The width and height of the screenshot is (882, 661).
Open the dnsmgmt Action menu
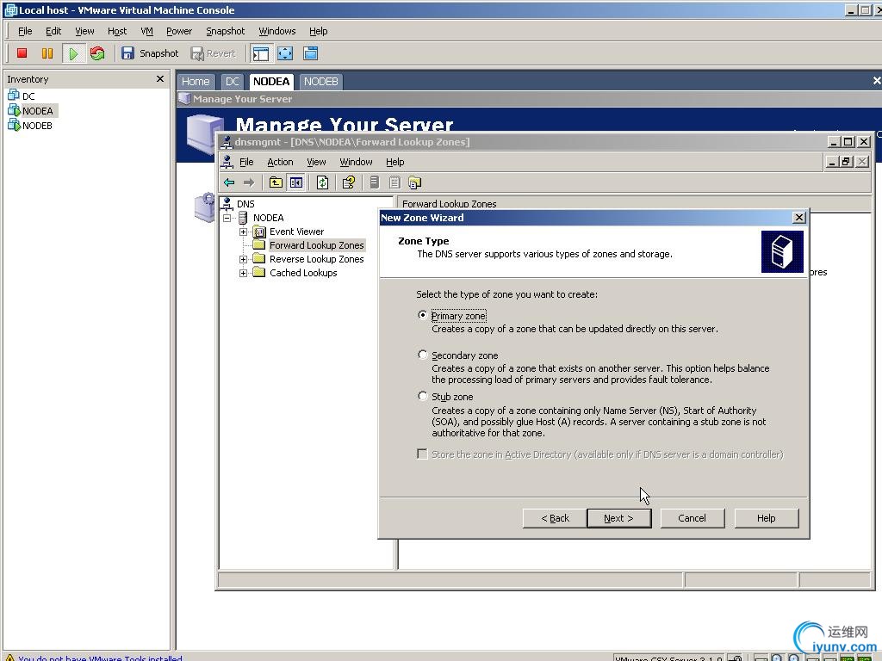coord(280,162)
